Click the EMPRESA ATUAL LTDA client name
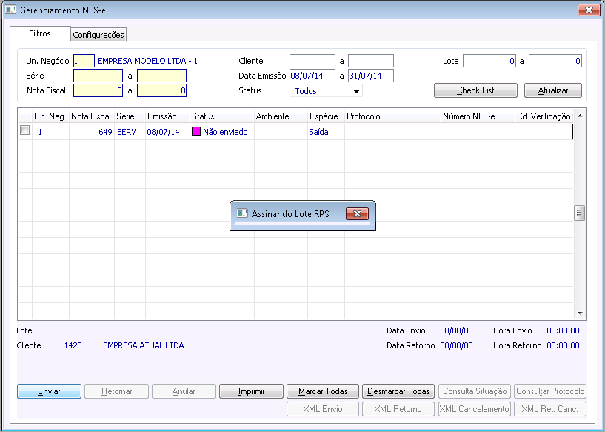605x432 pixels. [x=144, y=345]
